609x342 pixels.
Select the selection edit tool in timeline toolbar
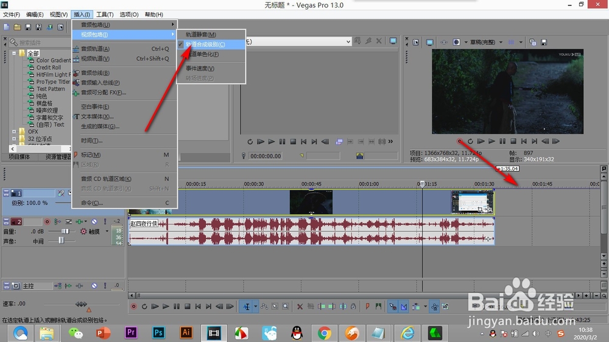coord(275,306)
